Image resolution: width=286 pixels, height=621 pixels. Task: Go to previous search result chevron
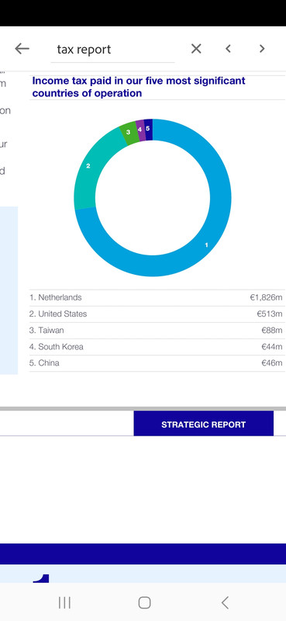pyautogui.click(x=228, y=49)
